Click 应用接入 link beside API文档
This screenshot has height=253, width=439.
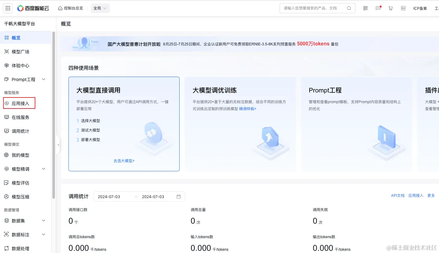[416, 196]
